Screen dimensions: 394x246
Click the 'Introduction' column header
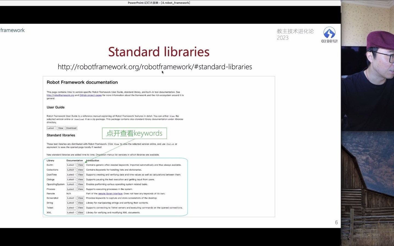pos(92,160)
